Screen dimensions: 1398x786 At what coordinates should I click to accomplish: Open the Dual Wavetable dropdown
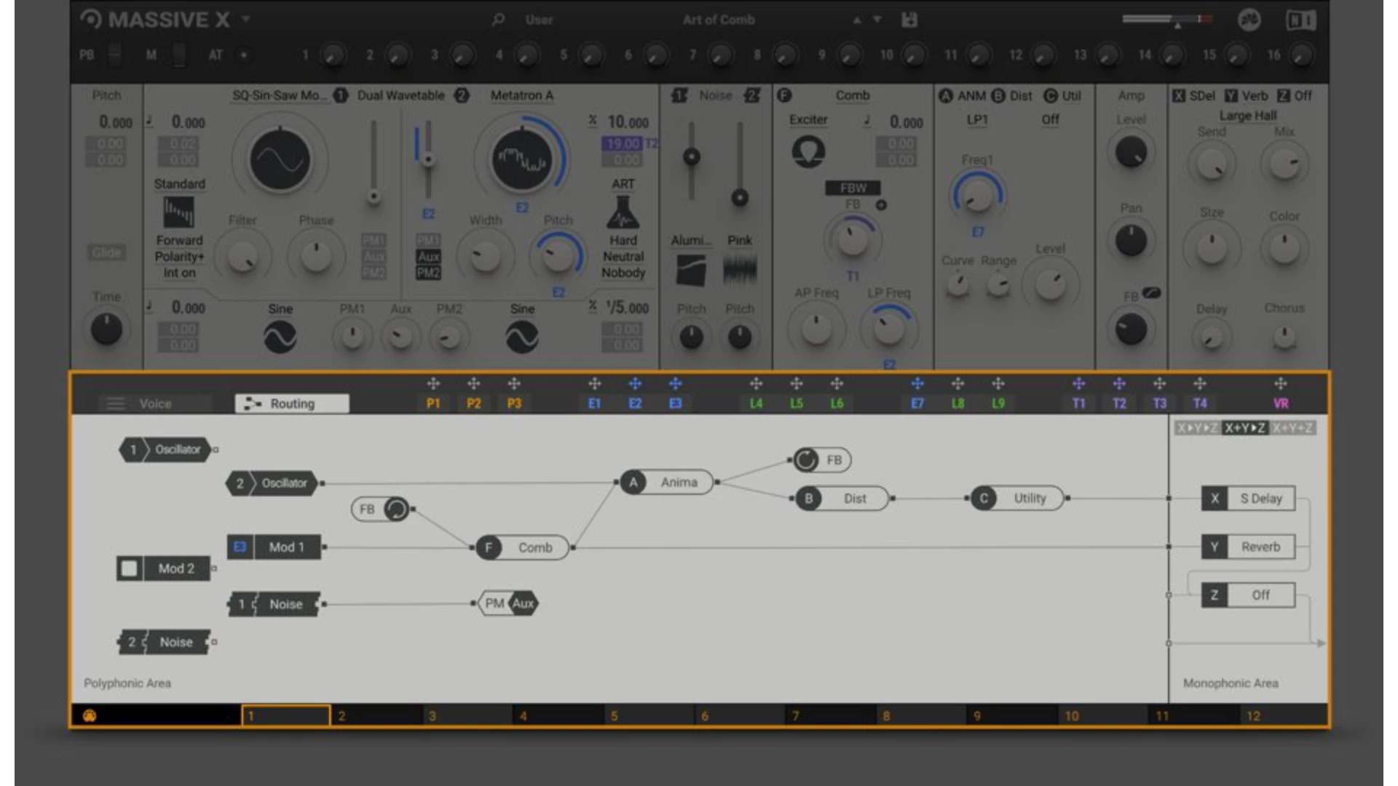(x=400, y=95)
